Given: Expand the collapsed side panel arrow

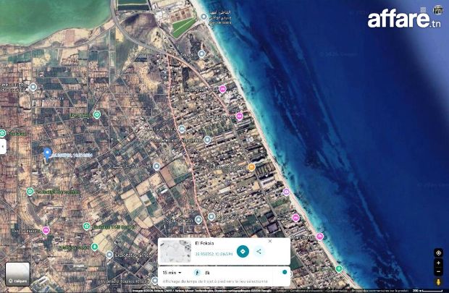Looking at the screenshot, I should [x=3, y=146].
